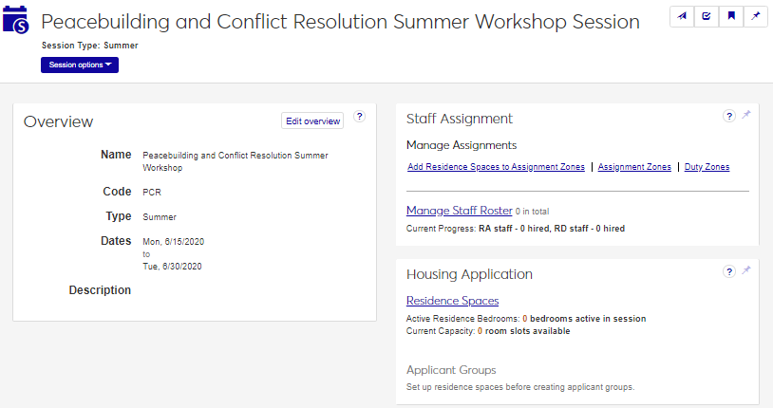The image size is (773, 408).
Task: Click the checkmark task icon in header
Action: (x=707, y=17)
